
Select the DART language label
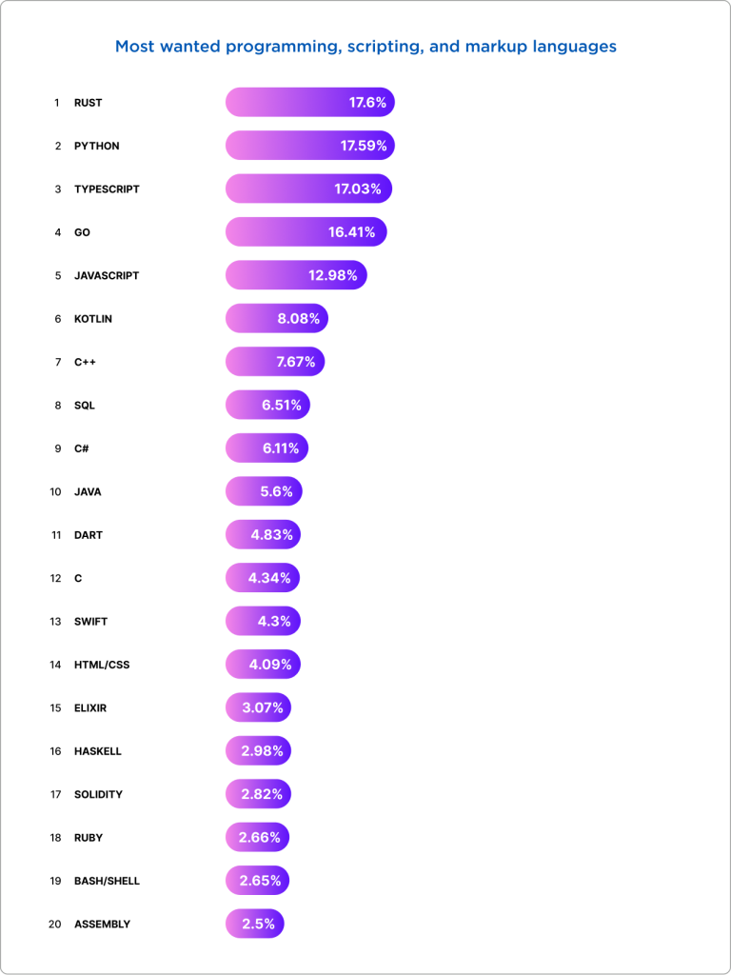[89, 535]
